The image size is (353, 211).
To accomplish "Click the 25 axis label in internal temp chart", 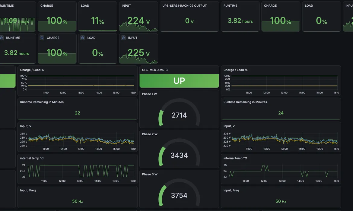I will point(225,165).
